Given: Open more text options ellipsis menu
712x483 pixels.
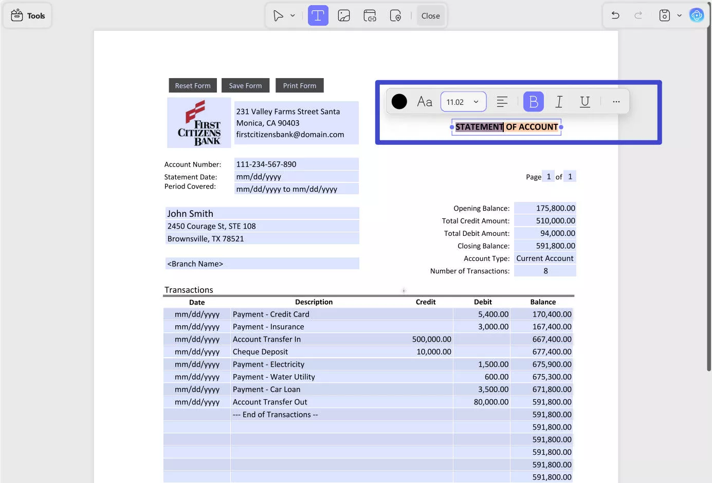Looking at the screenshot, I should pyautogui.click(x=616, y=102).
